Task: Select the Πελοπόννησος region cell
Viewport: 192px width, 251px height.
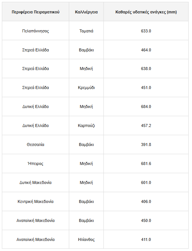Action: click(x=35, y=31)
